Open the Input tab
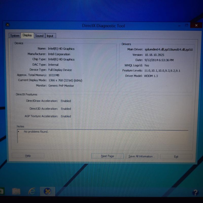The width and height of the screenshot is (203, 203). coord(50,36)
